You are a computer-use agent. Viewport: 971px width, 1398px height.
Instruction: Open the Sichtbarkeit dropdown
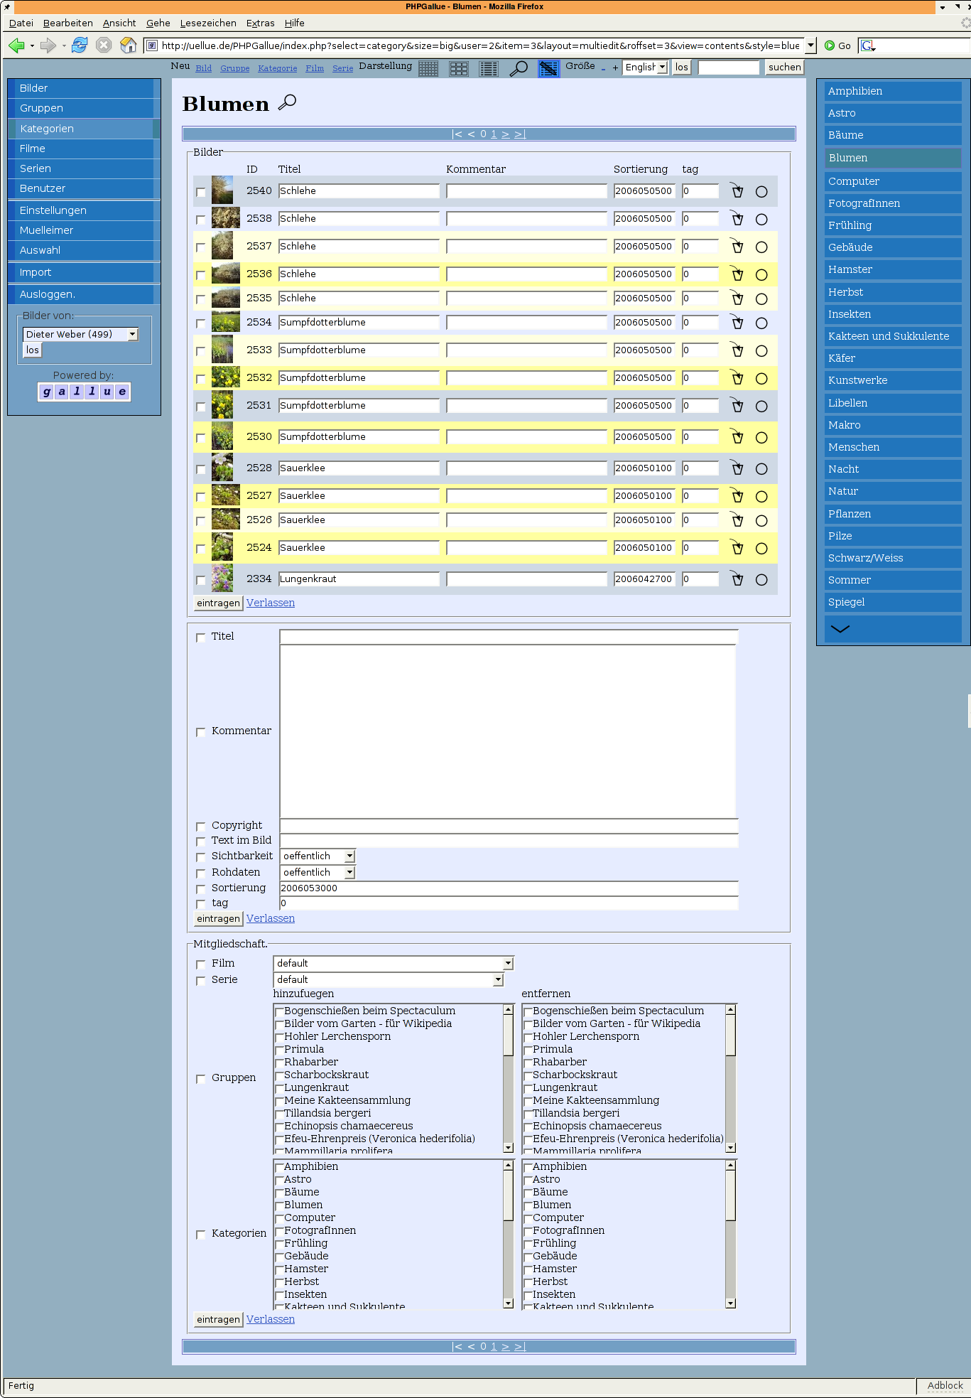coord(318,856)
